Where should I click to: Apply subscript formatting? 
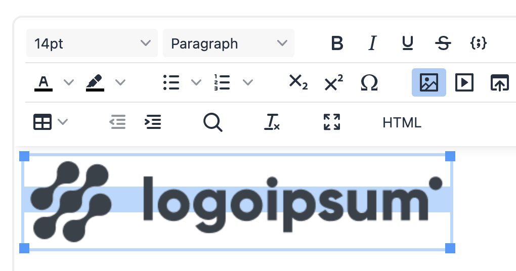pyautogui.click(x=298, y=82)
